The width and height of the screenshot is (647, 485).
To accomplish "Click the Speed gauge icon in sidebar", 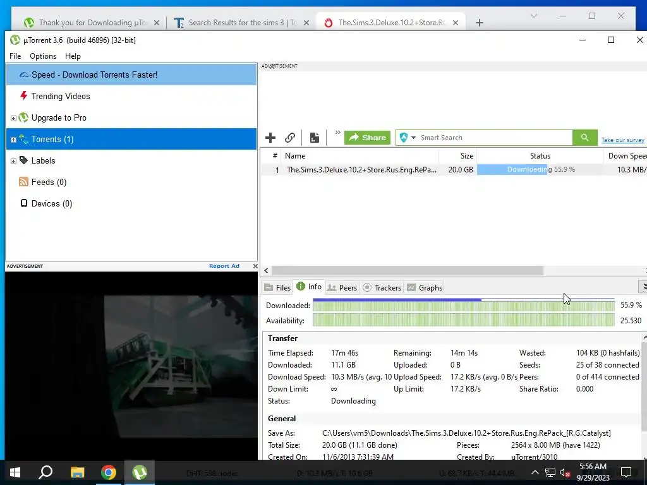I will point(24,75).
